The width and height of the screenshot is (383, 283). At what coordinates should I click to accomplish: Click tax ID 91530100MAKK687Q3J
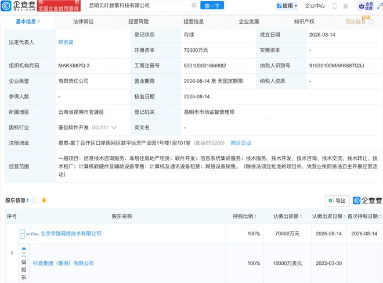point(337,66)
